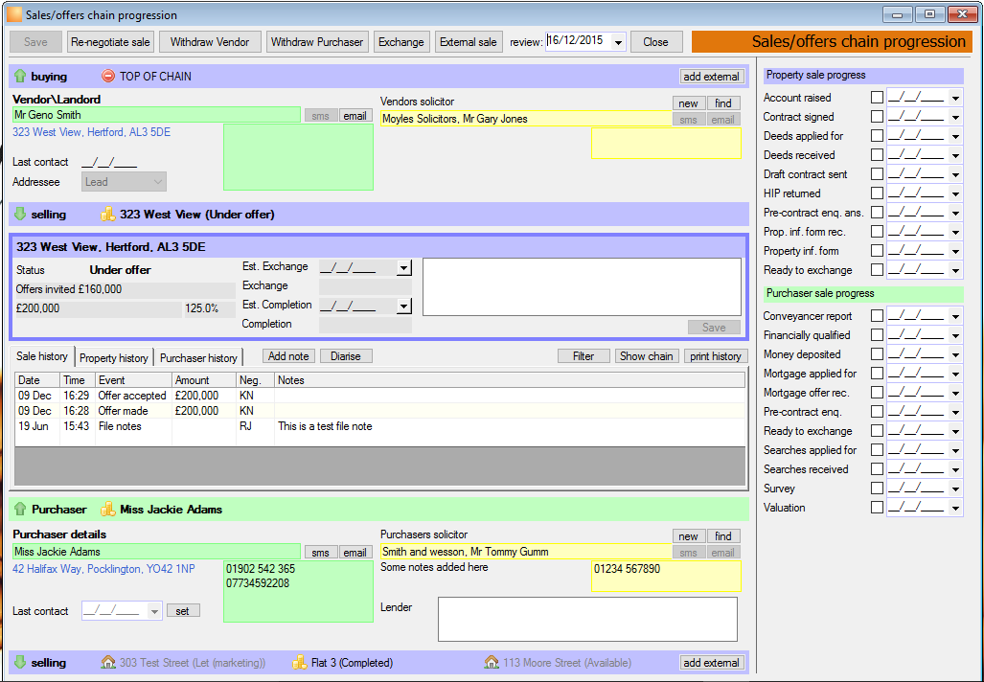Image resolution: width=984 pixels, height=682 pixels.
Task: Open the Contract signed date dropdown
Action: 955,117
